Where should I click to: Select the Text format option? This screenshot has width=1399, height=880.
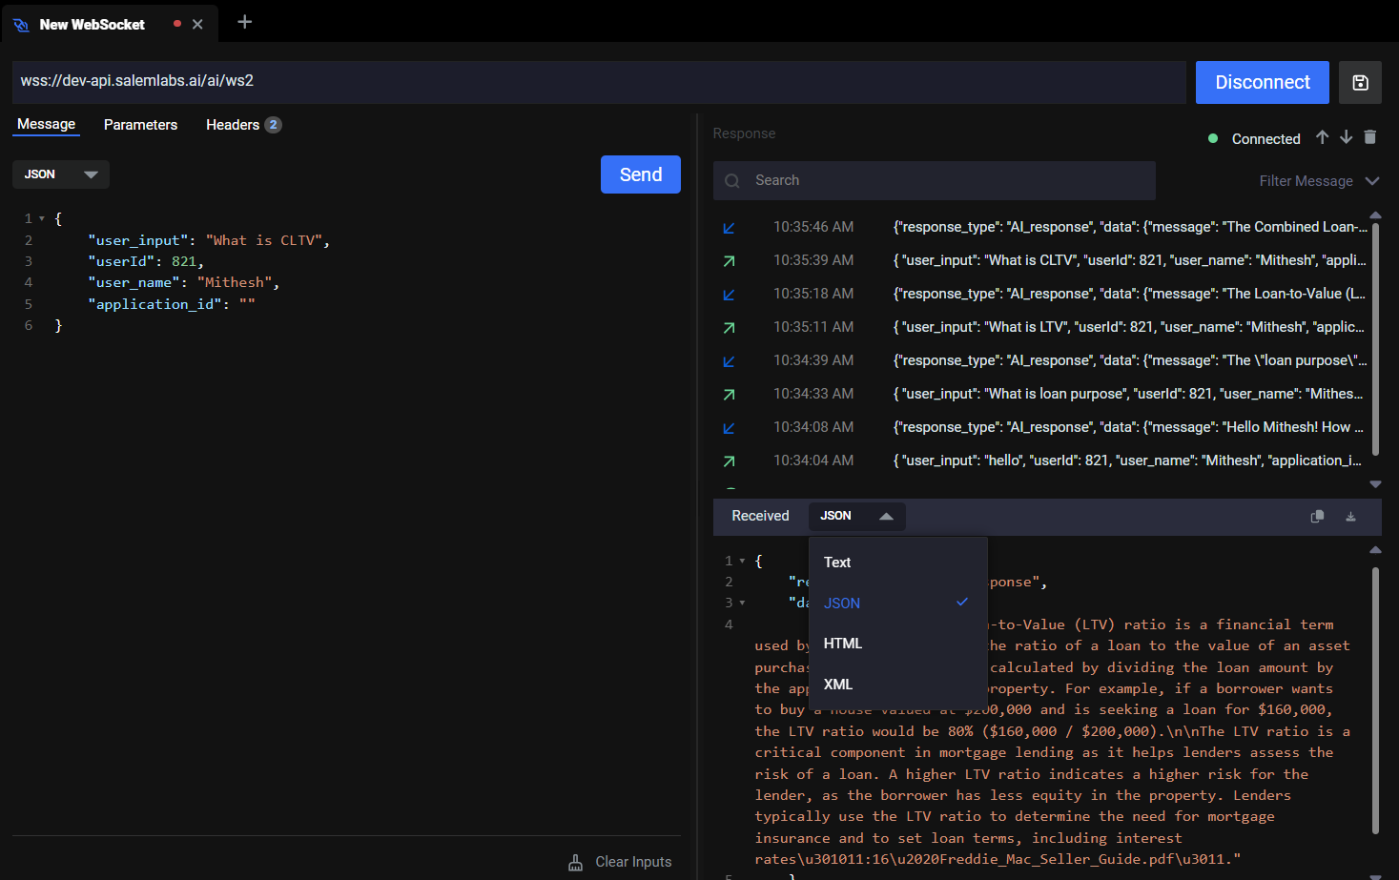point(837,563)
